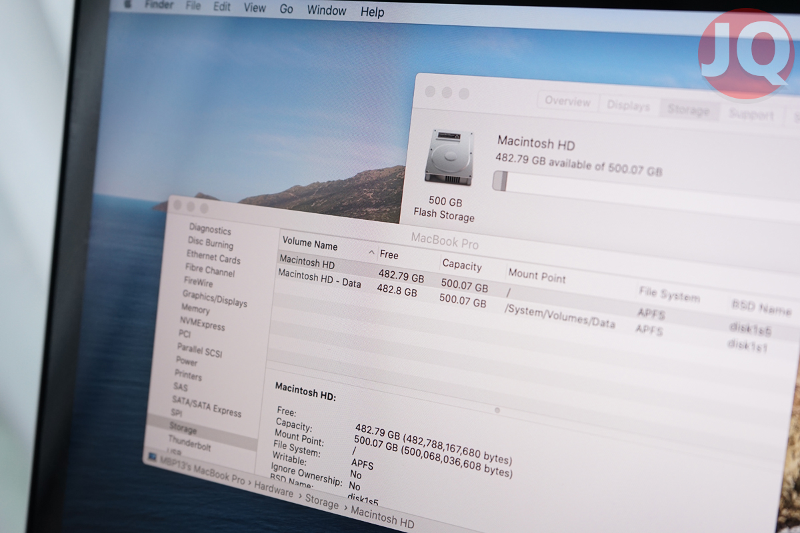Switch to the Overview tab
The width and height of the screenshot is (800, 533).
[567, 101]
